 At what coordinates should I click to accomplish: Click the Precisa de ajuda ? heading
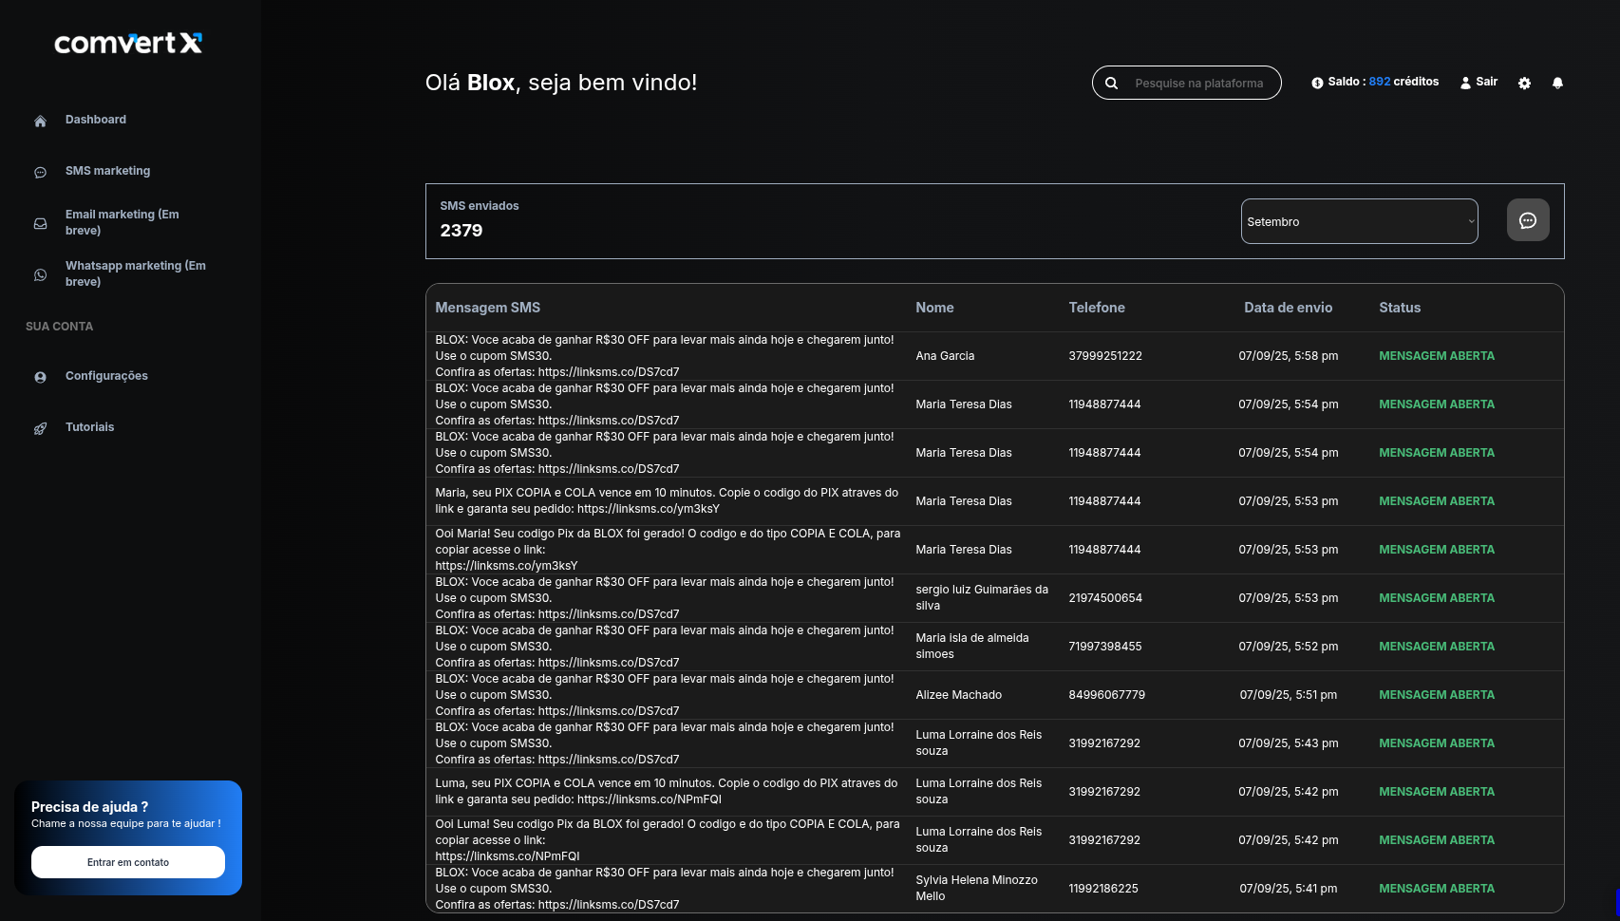click(x=89, y=807)
